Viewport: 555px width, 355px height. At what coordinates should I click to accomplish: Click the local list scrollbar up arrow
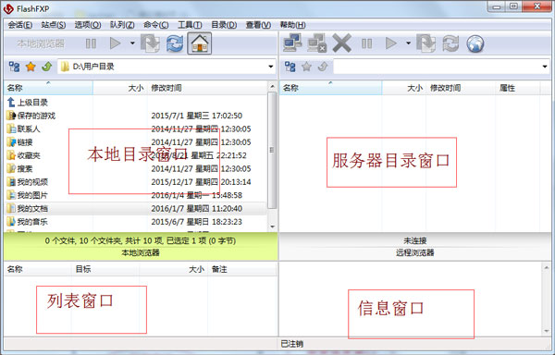coord(272,86)
